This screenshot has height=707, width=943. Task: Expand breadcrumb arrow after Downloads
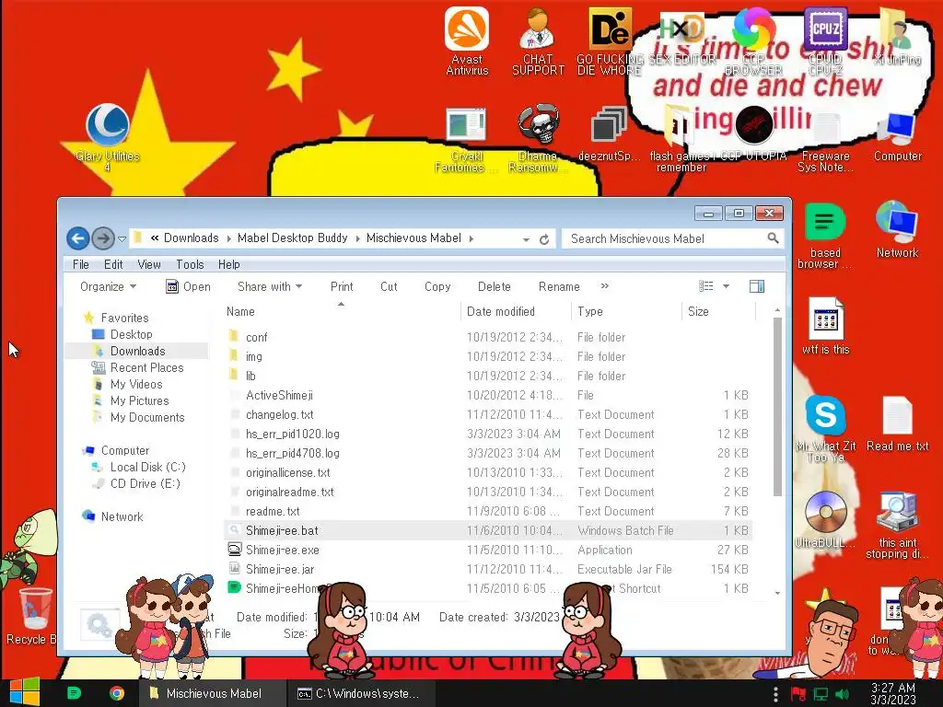228,238
